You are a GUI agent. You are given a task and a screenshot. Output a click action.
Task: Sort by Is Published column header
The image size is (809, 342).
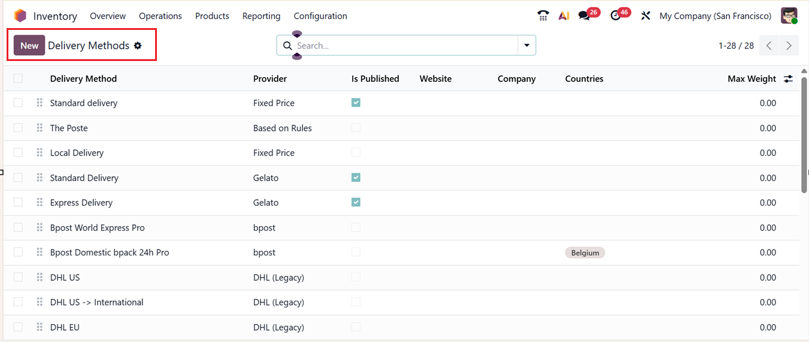tap(375, 78)
